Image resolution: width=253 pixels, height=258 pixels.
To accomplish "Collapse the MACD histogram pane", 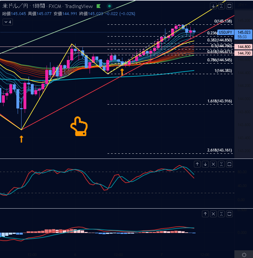I will [222, 214].
